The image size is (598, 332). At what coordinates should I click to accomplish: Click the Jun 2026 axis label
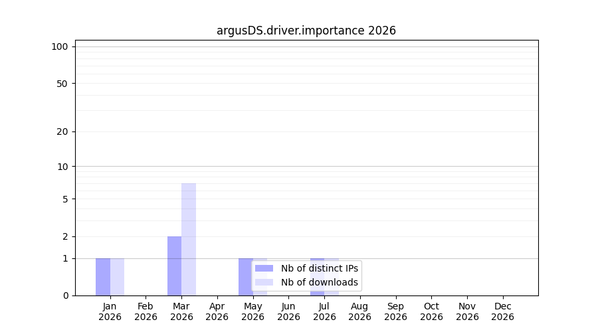pos(289,312)
